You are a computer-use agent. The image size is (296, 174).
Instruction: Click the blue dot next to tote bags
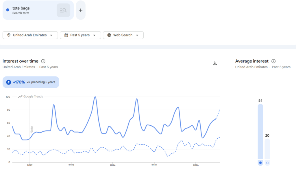coord(8,10)
